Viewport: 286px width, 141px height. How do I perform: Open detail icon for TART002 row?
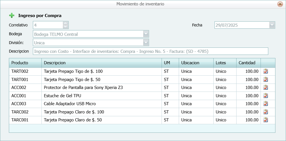pos(266,71)
